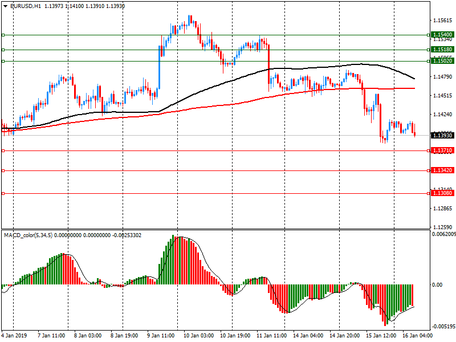
Task: Select the 1.13080 red price label
Action: tap(442, 193)
